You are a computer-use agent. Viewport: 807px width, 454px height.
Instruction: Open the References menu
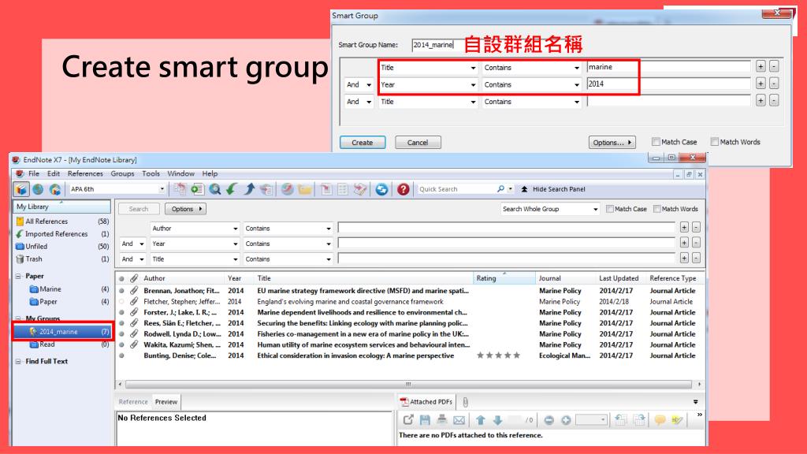(85, 174)
